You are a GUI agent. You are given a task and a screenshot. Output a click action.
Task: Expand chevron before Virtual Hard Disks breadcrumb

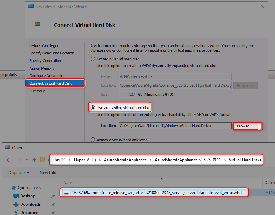click(225, 160)
